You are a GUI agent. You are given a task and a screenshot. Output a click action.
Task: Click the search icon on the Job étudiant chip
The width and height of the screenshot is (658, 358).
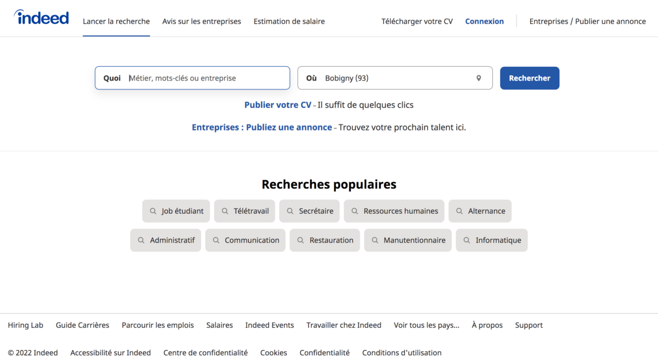(153, 211)
